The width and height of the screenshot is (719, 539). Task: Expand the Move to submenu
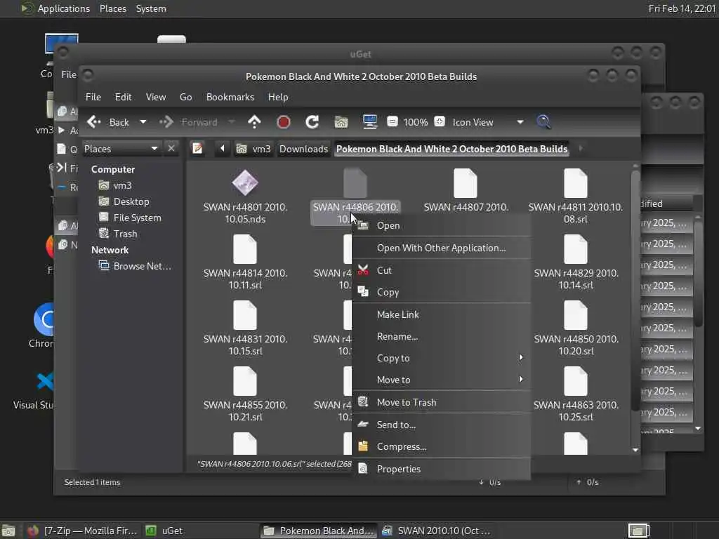[x=442, y=380]
